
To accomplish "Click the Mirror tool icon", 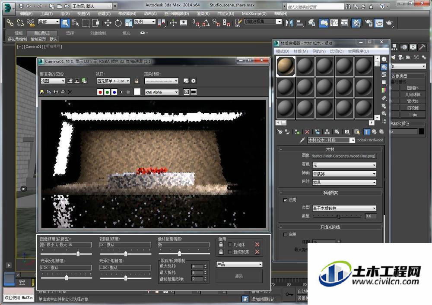I will [289, 22].
